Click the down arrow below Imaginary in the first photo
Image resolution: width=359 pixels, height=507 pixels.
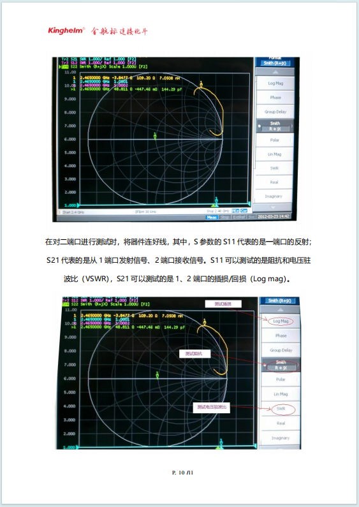pos(273,207)
